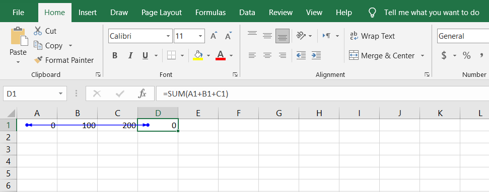The width and height of the screenshot is (489, 192).
Task: Open the underline style dropdown arrow
Action: [156, 56]
